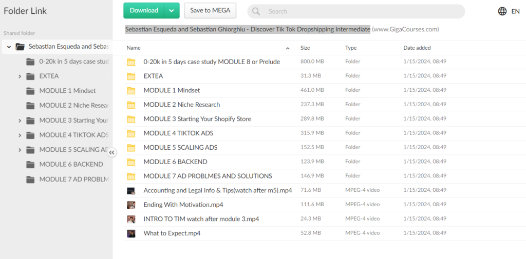Open the Download options dropdown arrow
The image size is (526, 259).
pos(172,10)
